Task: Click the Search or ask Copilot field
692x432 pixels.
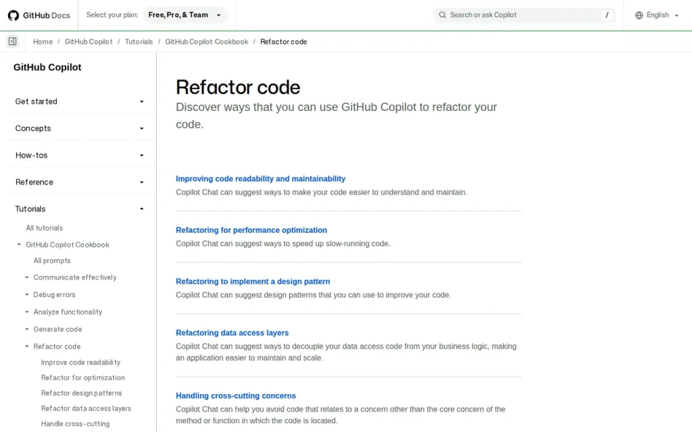Action: [524, 15]
